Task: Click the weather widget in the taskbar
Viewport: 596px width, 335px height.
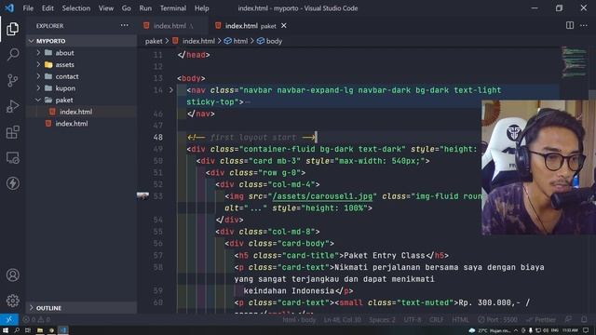Action: tap(489, 330)
